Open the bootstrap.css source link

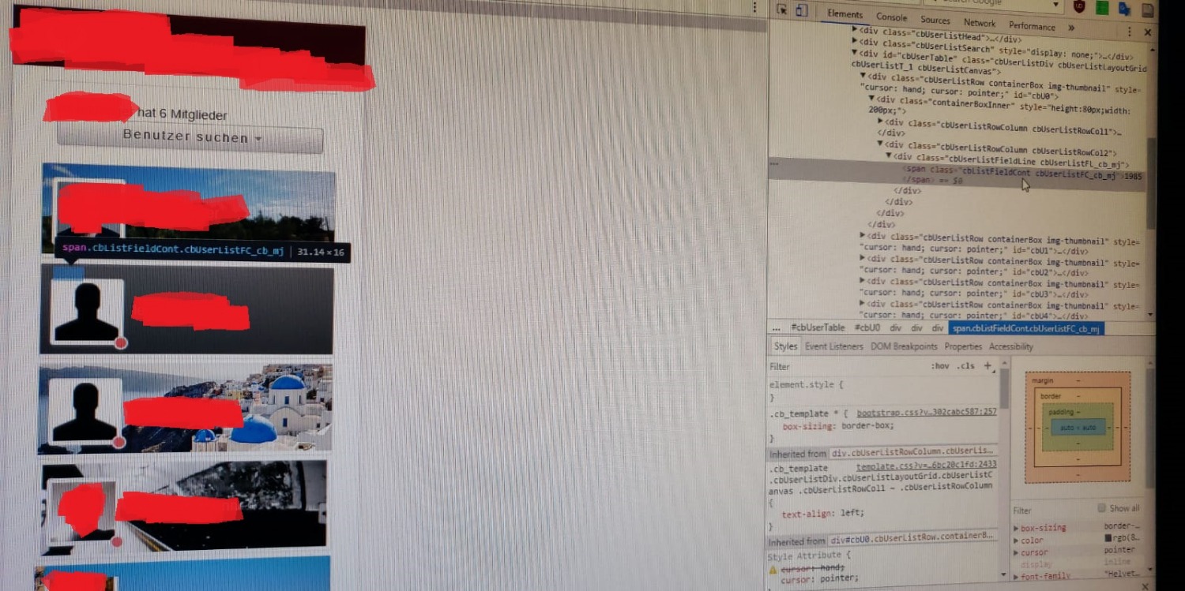927,413
